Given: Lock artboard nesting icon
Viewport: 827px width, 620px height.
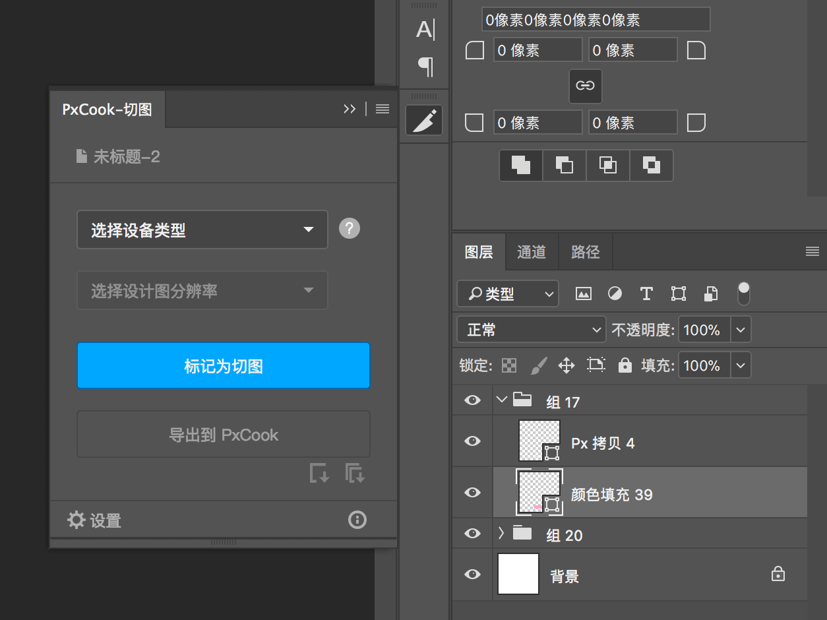Looking at the screenshot, I should [x=596, y=365].
